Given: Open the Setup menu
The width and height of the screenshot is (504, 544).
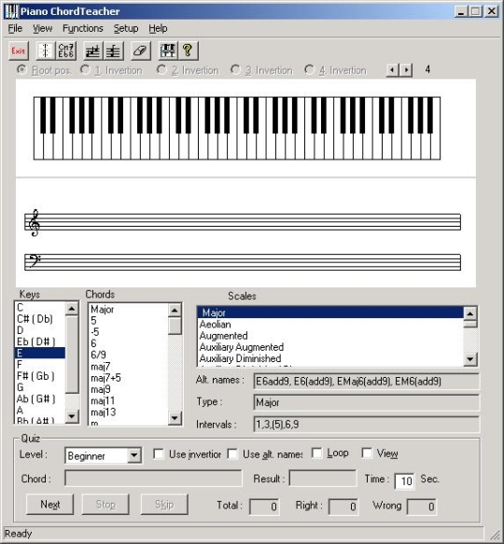Looking at the screenshot, I should point(126,28).
